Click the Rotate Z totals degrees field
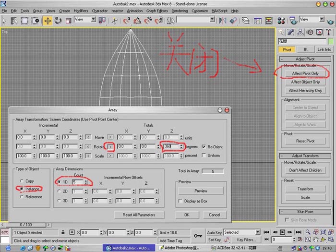The image size is (336, 252). [x=171, y=146]
